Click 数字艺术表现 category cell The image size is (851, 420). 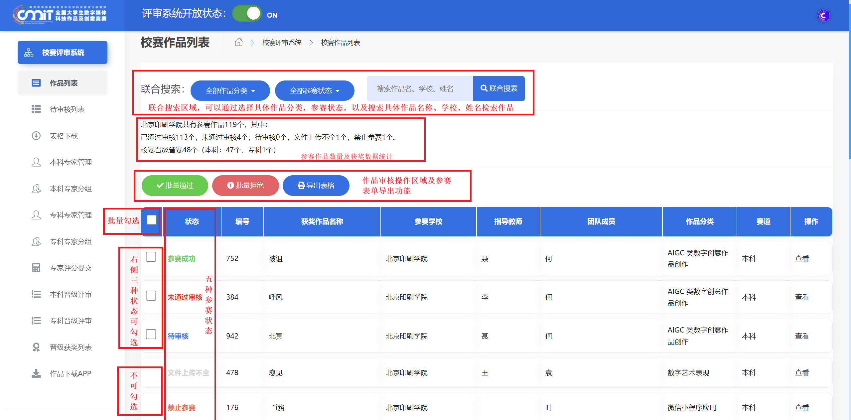688,372
